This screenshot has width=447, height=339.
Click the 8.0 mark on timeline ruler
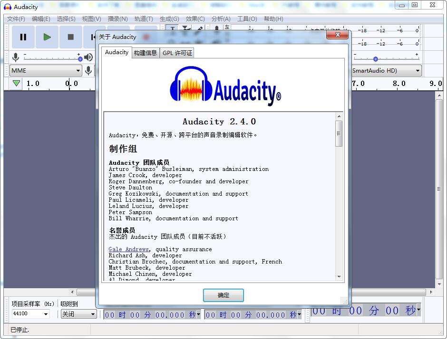399,84
